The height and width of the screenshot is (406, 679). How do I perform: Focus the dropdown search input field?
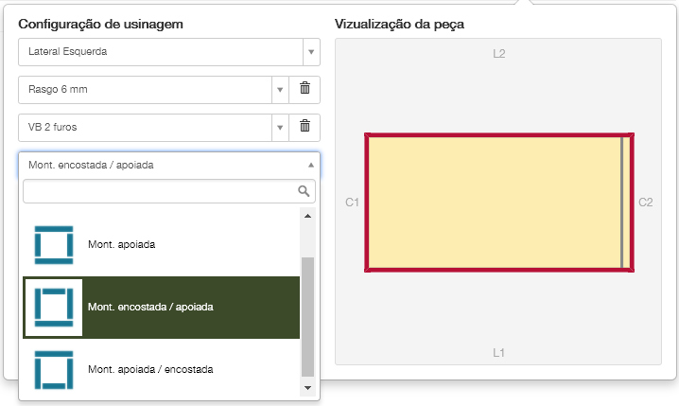tap(169, 191)
